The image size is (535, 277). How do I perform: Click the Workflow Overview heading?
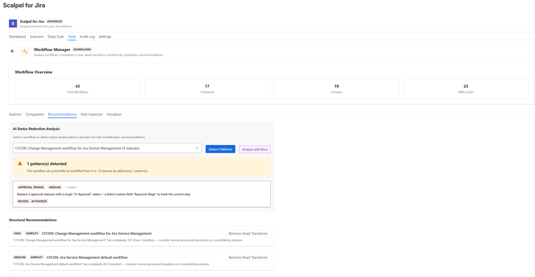pos(33,72)
